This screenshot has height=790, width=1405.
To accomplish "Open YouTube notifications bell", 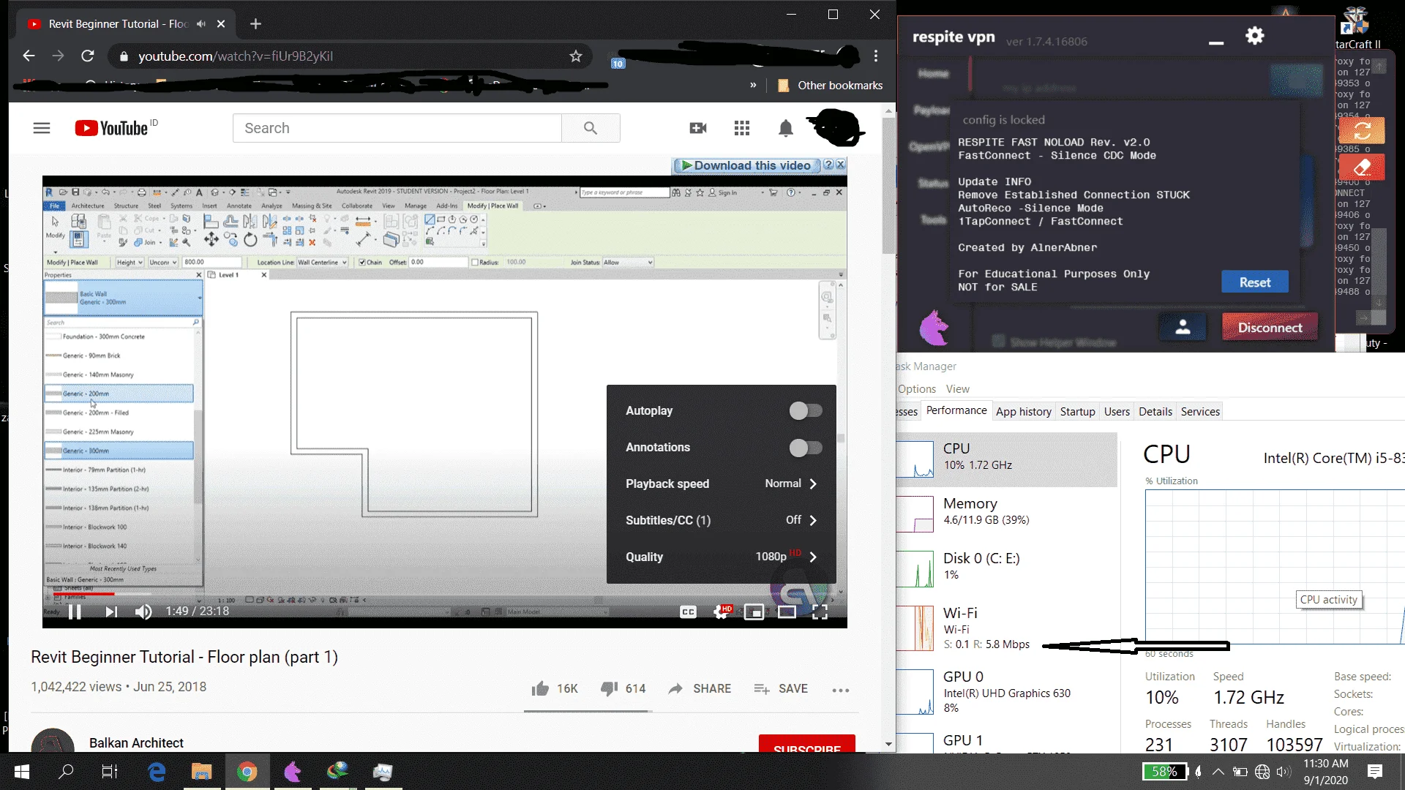I will pos(786,128).
